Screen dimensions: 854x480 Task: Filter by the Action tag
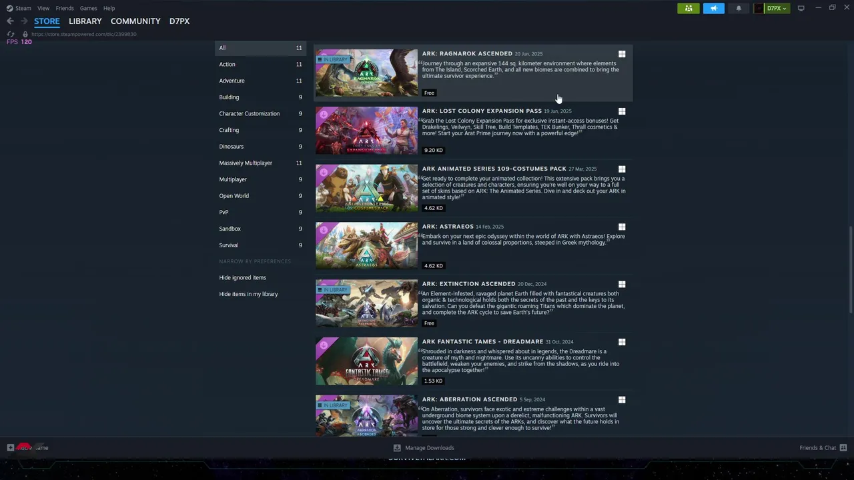[x=260, y=64]
